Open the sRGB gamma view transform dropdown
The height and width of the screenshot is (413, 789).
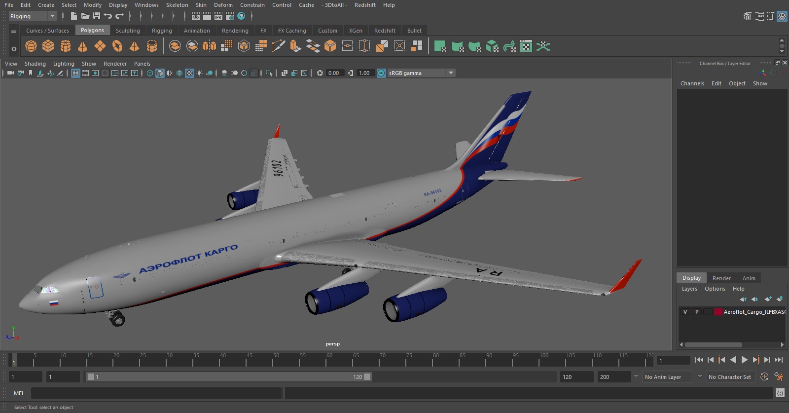click(x=421, y=73)
